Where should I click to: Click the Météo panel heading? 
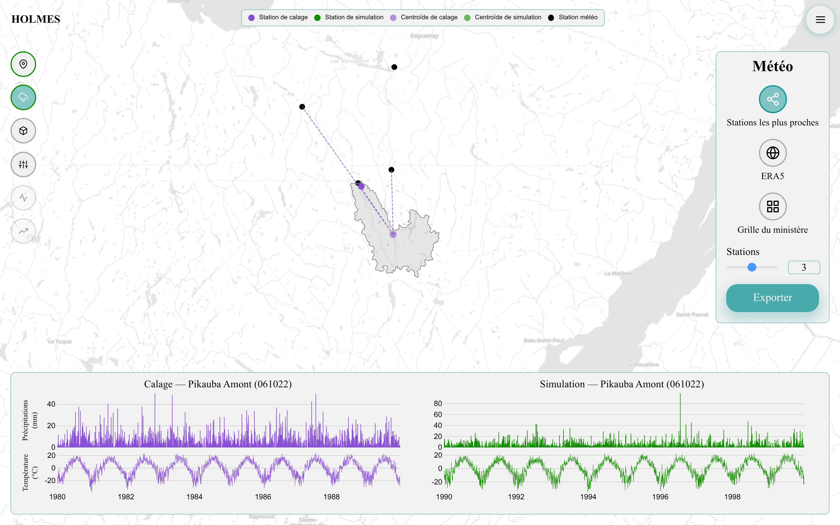coord(772,66)
